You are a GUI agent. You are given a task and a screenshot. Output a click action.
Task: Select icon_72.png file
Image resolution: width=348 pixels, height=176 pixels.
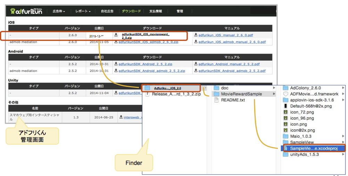[302, 112]
